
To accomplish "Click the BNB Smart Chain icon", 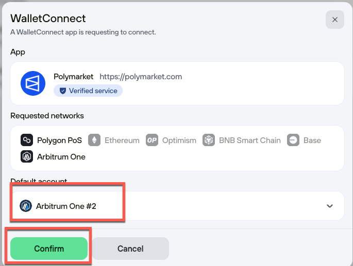I will tap(209, 140).
